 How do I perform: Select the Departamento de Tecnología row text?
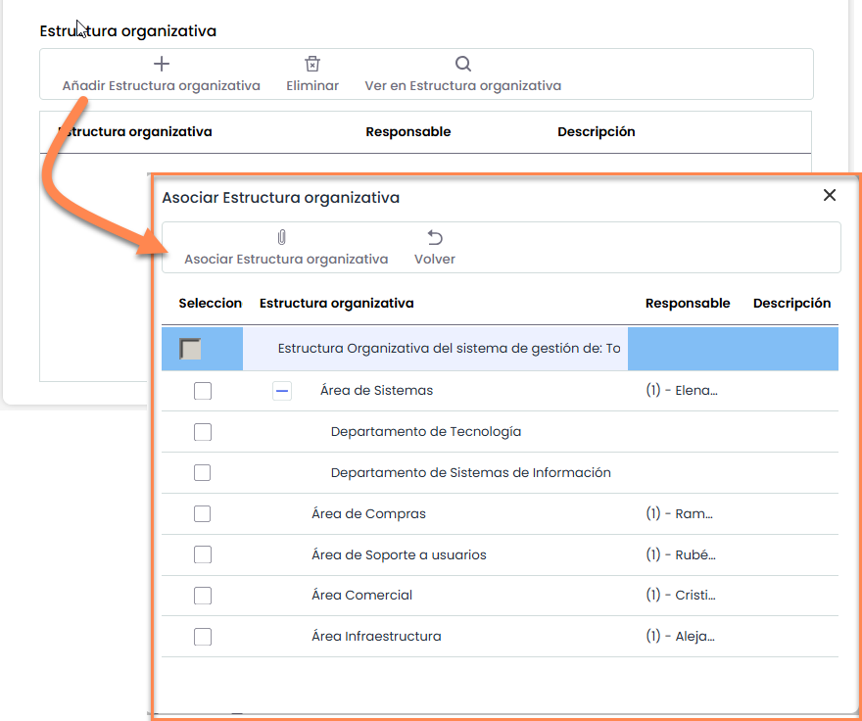pos(426,432)
